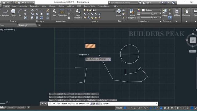197x111 pixels.
Task: Toggle grid display in status bar
Action: tap(125, 108)
